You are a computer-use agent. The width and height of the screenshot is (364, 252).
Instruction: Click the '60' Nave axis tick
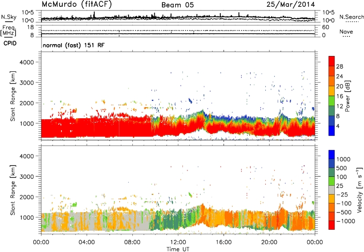tap(326, 27)
